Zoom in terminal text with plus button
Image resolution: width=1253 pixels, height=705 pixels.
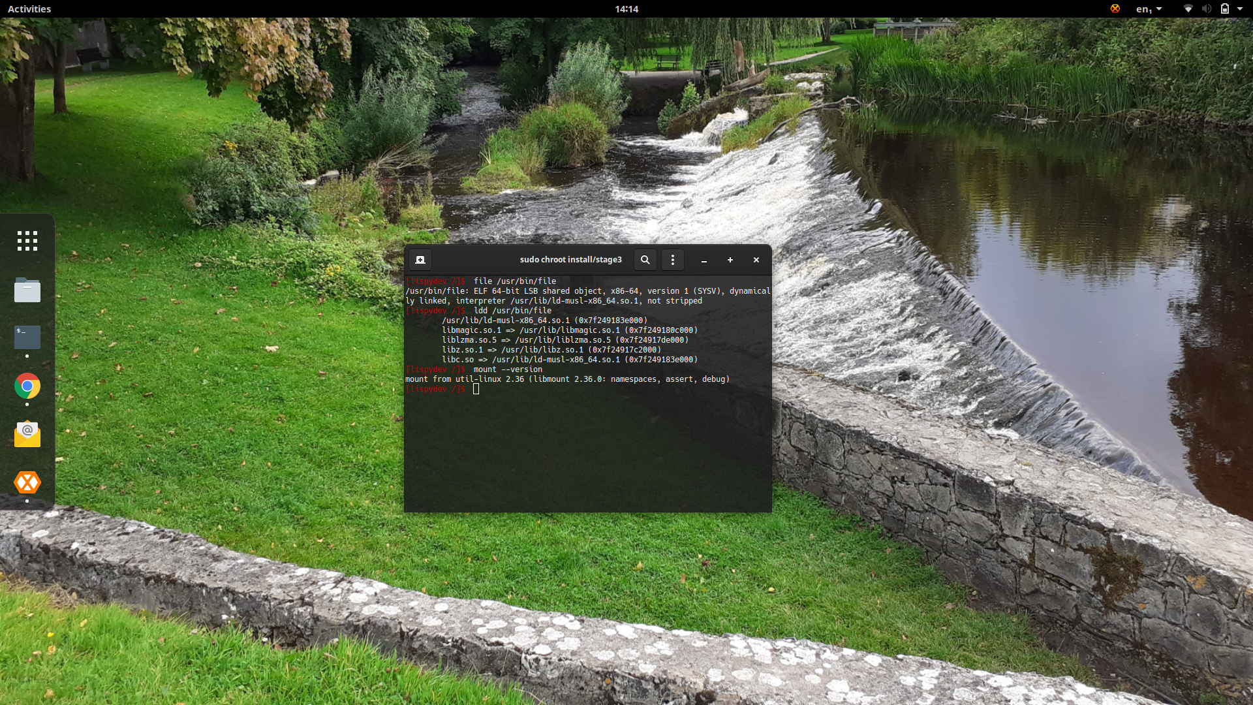coord(730,260)
